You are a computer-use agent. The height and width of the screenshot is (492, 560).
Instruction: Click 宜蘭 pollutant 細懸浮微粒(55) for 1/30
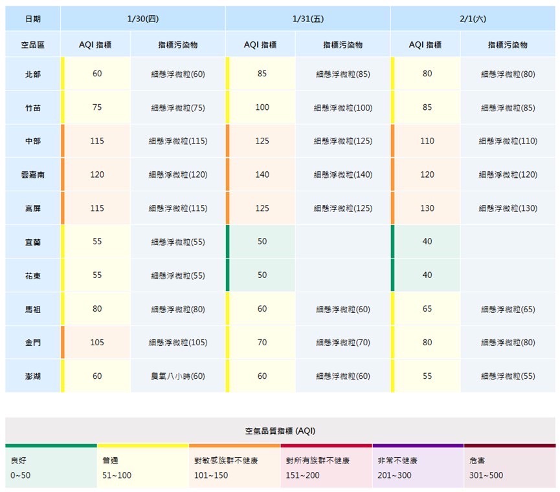click(178, 242)
